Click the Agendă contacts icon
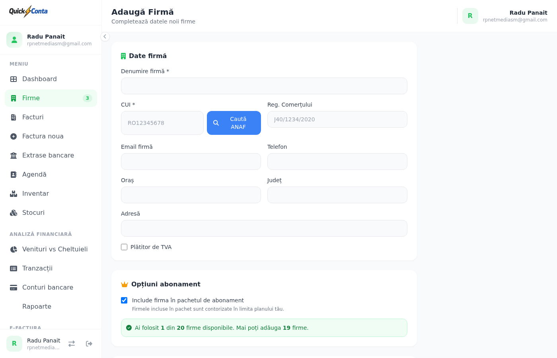 (14, 175)
